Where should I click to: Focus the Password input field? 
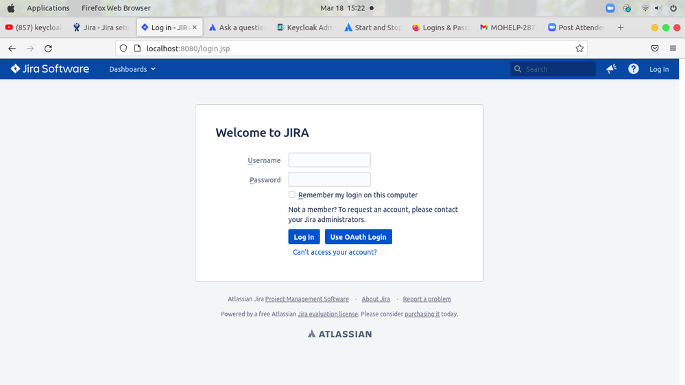point(329,179)
